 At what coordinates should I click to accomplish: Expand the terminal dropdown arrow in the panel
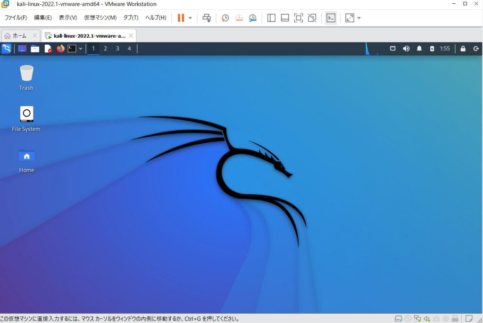(80, 49)
